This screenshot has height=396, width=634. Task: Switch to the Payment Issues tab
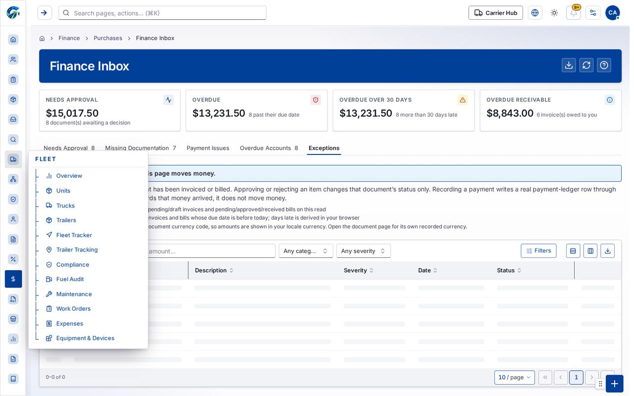pos(208,148)
